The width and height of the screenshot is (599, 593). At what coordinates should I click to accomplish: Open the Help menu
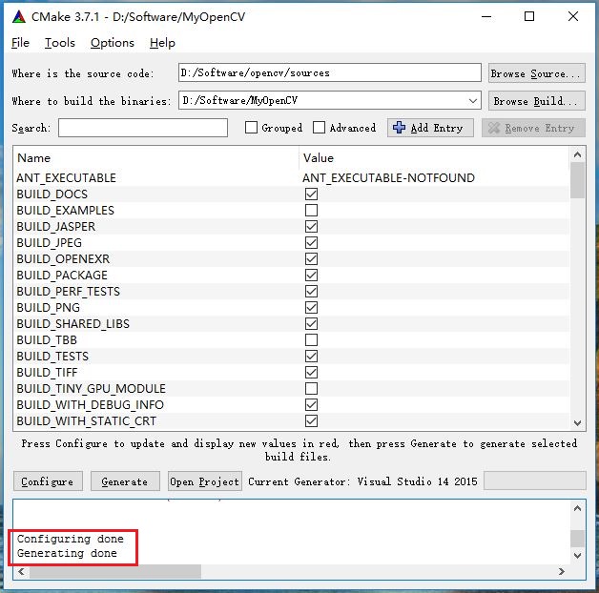pos(162,43)
